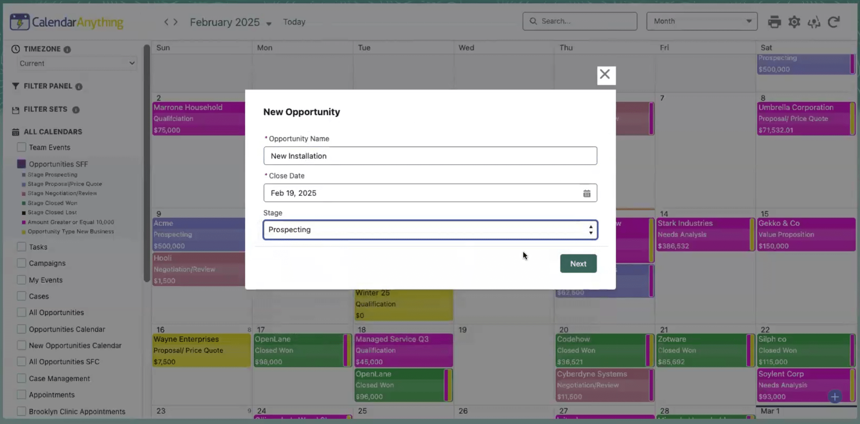Viewport: 860px width, 424px height.
Task: Click the All Calendars calendar icon
Action: point(15,132)
